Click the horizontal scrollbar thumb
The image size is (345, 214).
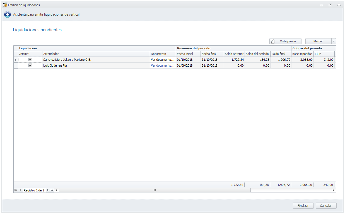tap(155, 190)
